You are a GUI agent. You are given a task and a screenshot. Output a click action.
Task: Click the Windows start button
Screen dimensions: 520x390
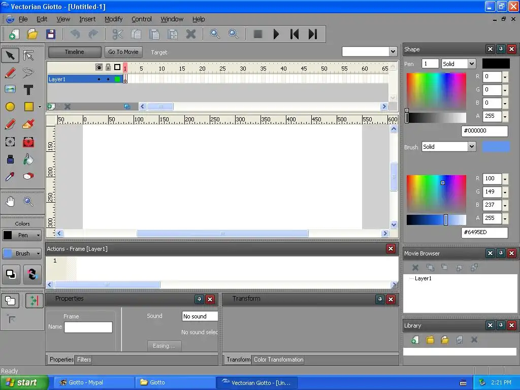pos(24,382)
